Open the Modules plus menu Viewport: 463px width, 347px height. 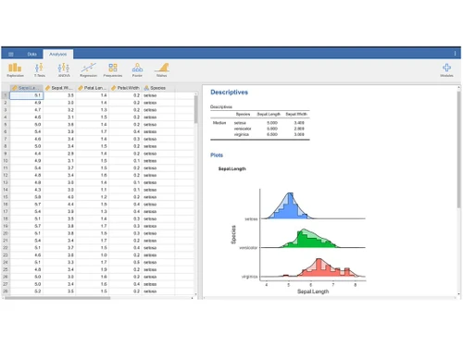[x=446, y=70]
